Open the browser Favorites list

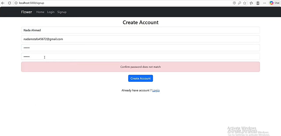pyautogui.click(x=251, y=3)
